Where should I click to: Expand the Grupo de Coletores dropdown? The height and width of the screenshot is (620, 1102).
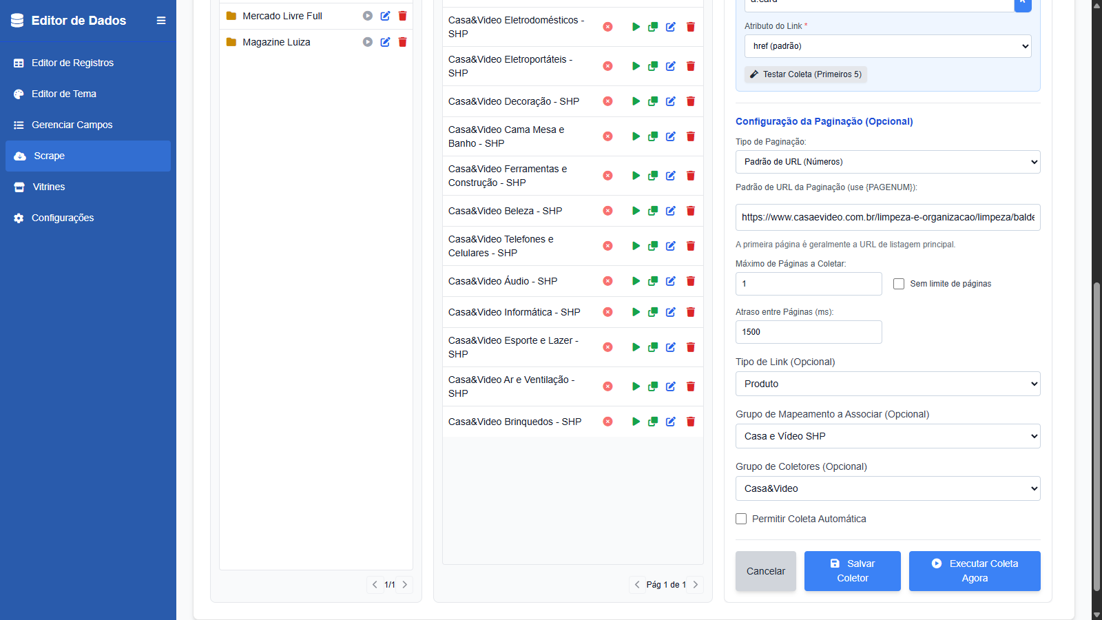tap(887, 488)
